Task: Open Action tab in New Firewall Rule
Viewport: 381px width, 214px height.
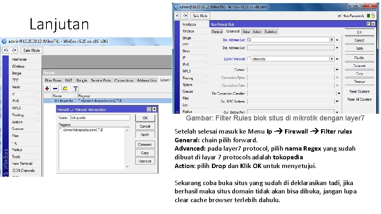Action: pos(257,32)
